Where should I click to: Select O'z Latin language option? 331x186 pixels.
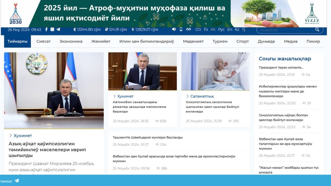coord(198,30)
